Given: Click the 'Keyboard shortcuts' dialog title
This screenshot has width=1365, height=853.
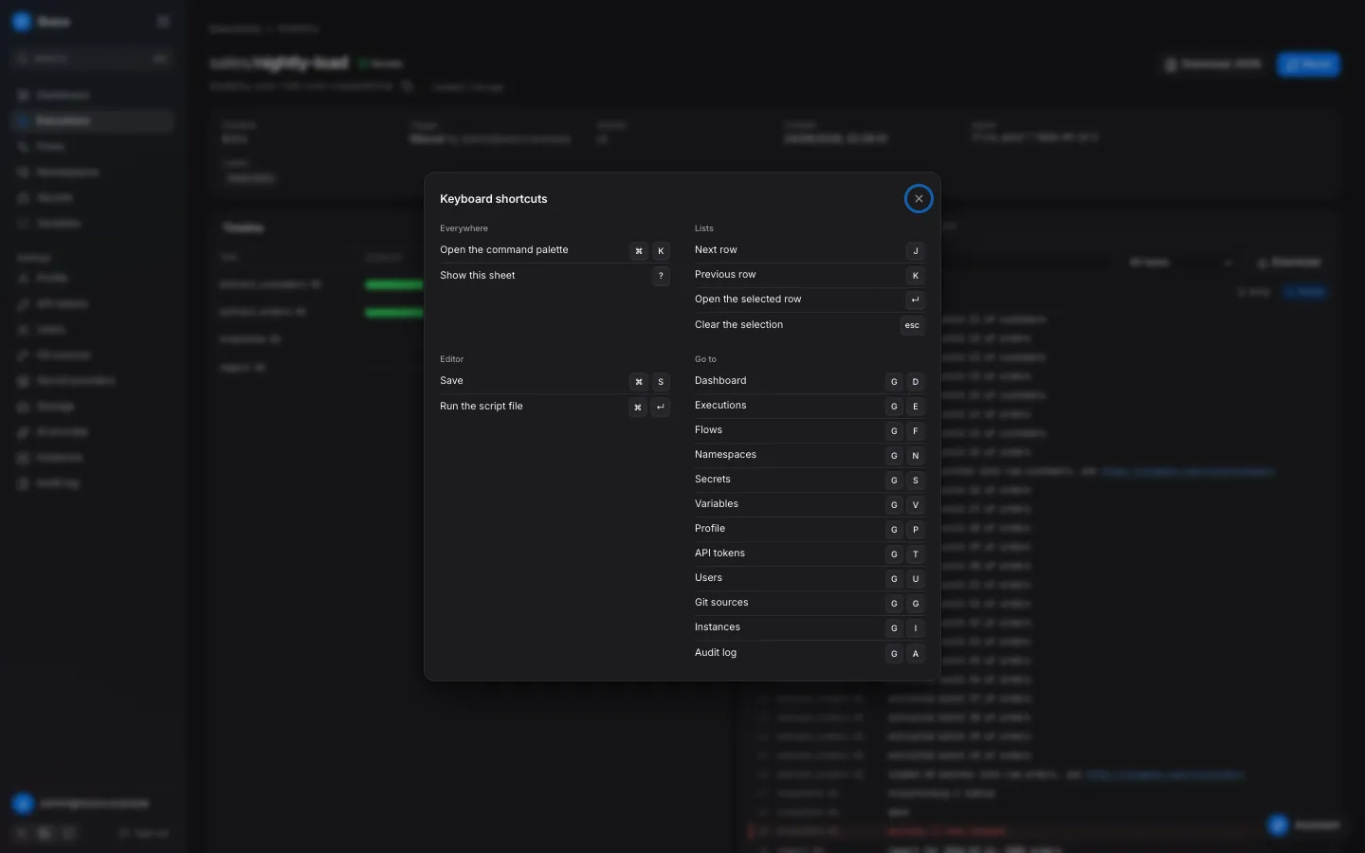Looking at the screenshot, I should click(494, 199).
